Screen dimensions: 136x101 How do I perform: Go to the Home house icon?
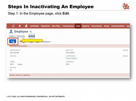click(x=26, y=26)
